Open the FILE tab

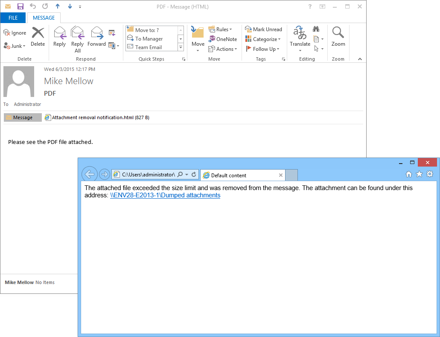[x=13, y=18]
